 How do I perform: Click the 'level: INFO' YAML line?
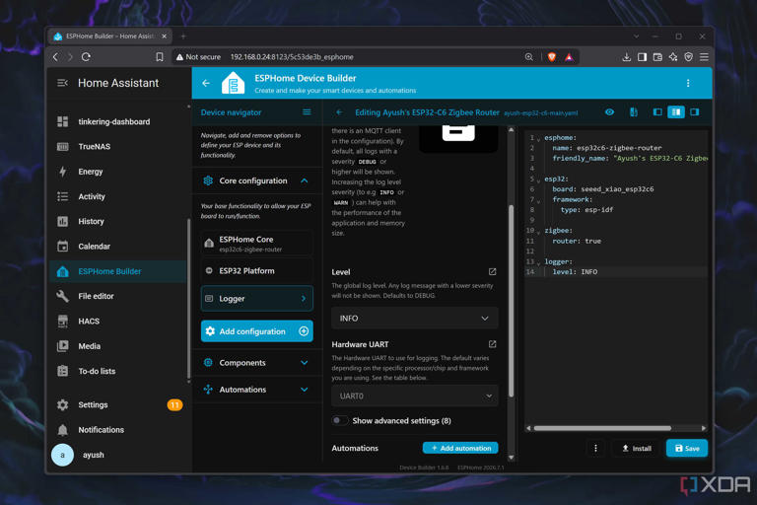pos(575,272)
